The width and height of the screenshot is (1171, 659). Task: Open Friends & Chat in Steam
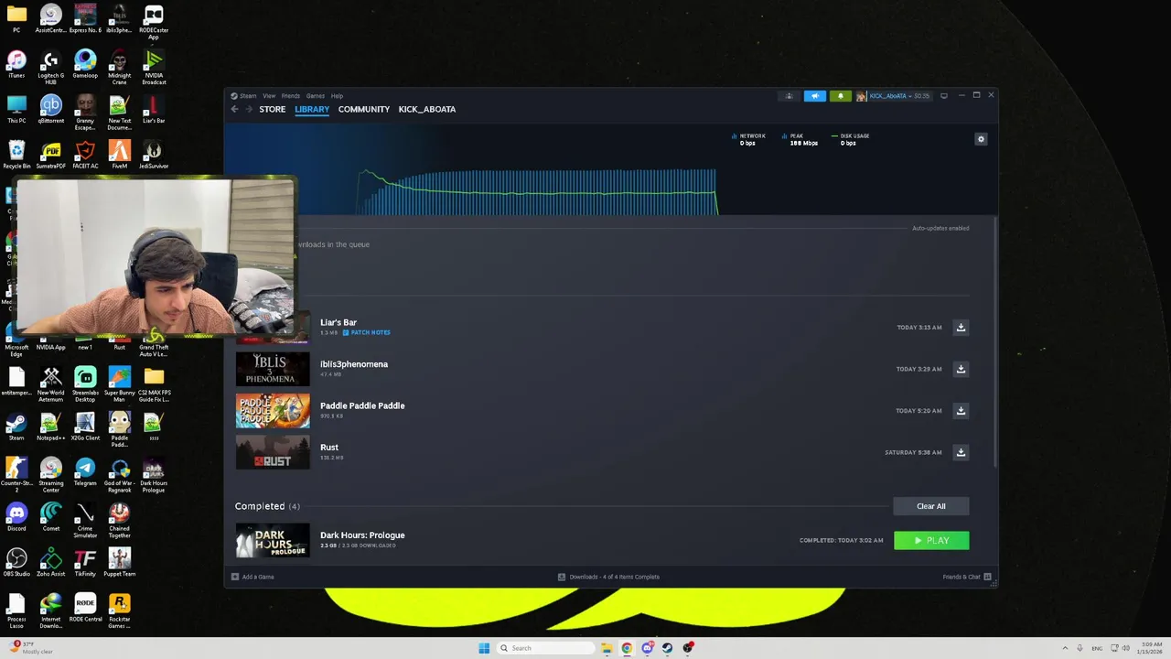[x=966, y=577]
